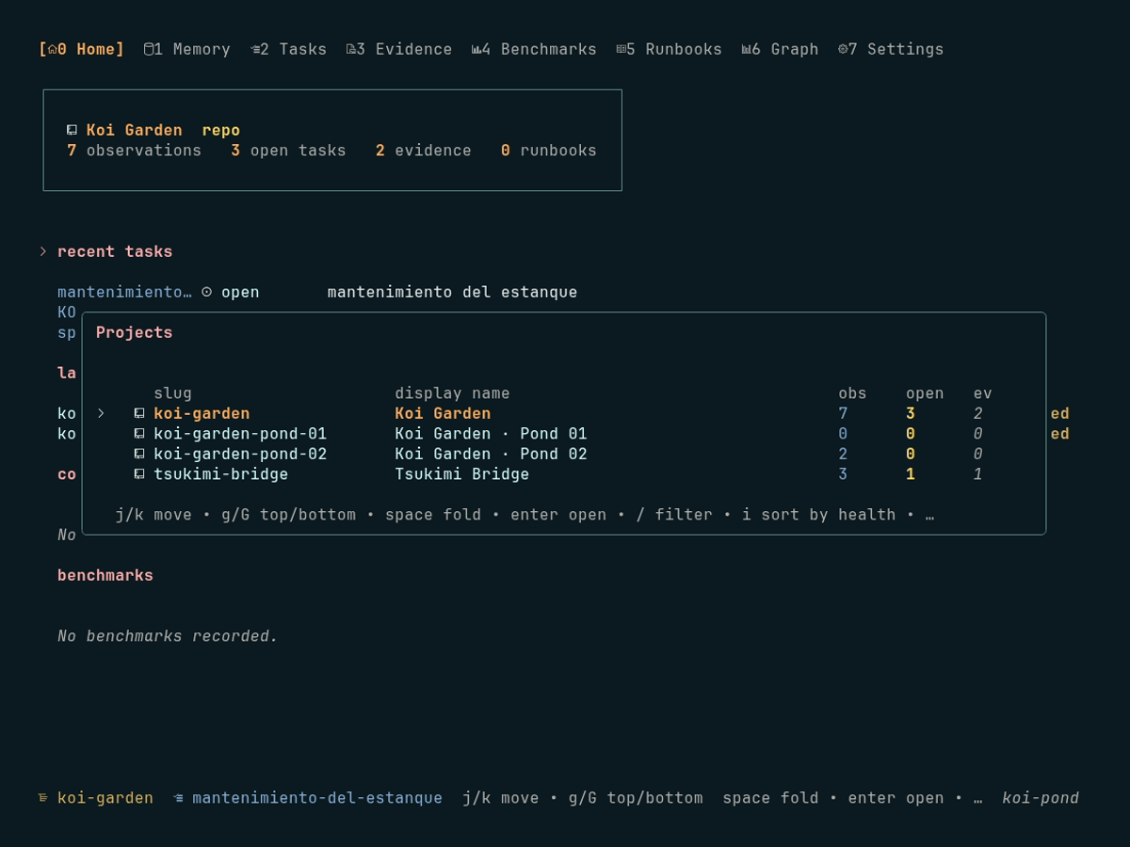Click mantenimiento-del-estanque in status bar
The image size is (1130, 847).
click(317, 798)
